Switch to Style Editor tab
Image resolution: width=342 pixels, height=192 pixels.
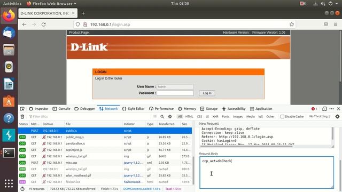point(134,109)
